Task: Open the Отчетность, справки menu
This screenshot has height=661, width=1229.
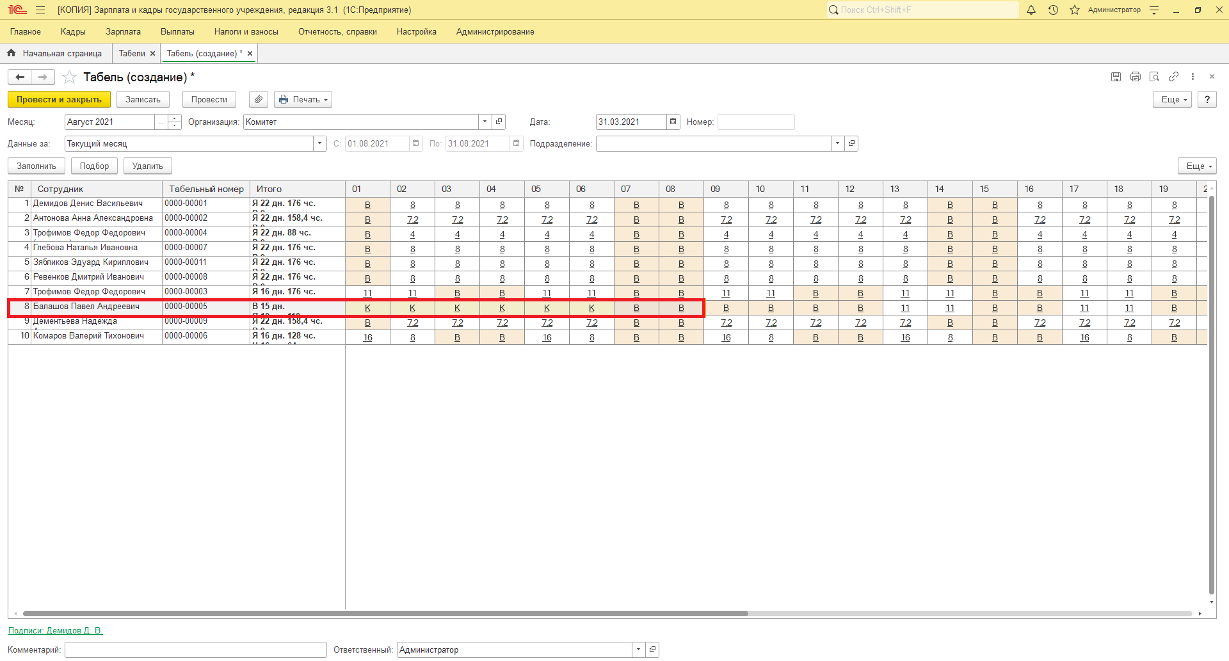Action: (337, 32)
